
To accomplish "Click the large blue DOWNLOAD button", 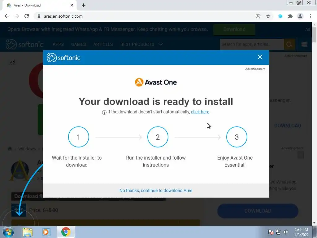I will [x=258, y=211].
